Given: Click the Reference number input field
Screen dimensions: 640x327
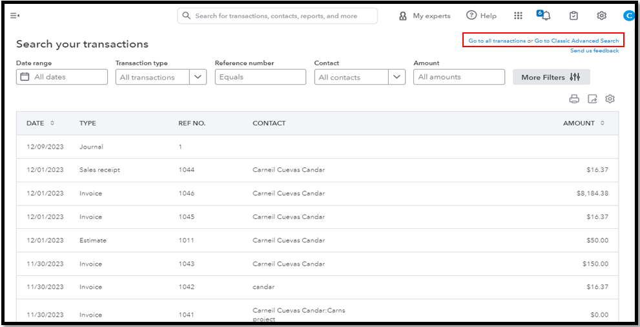Looking at the screenshot, I should pos(260,77).
